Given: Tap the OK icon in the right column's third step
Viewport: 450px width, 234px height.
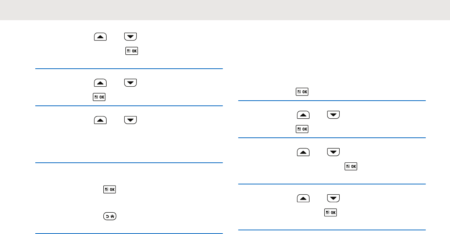Looking at the screenshot, I should [351, 166].
